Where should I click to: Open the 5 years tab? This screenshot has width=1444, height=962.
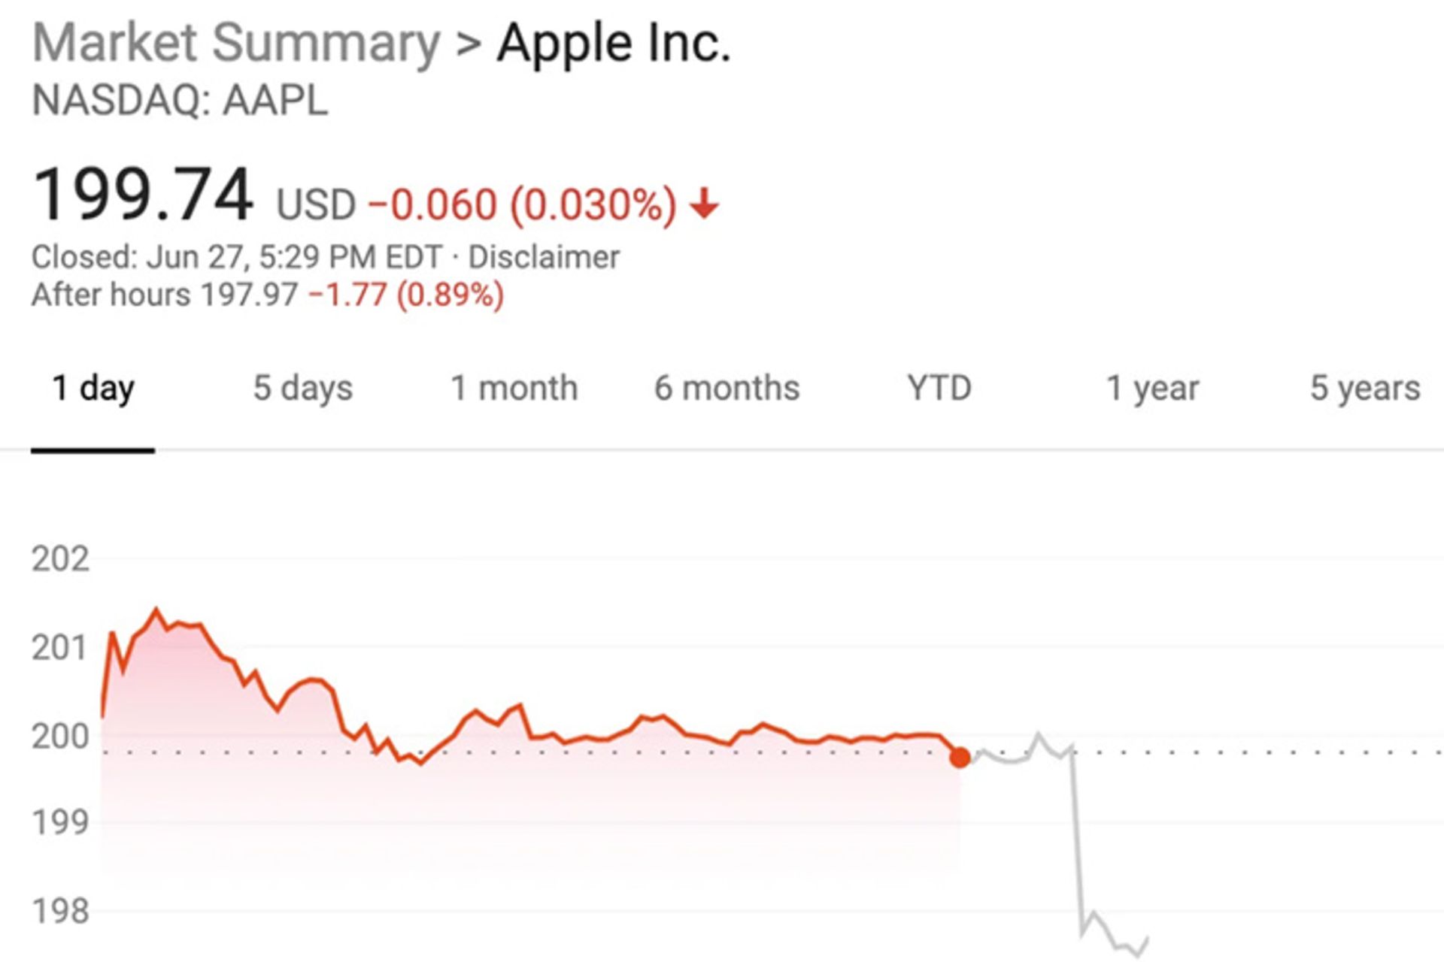1364,389
